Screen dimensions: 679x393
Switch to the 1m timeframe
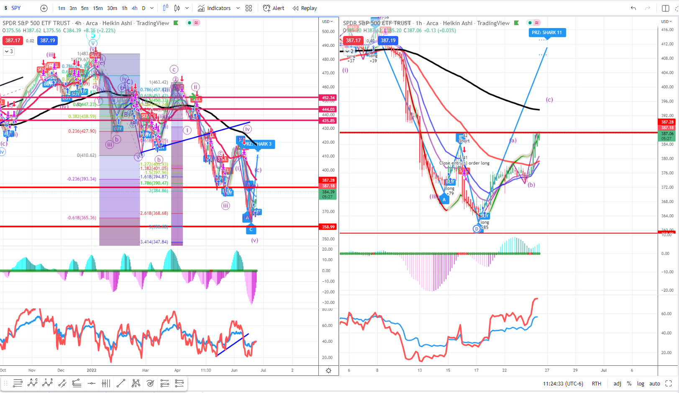tap(61, 8)
